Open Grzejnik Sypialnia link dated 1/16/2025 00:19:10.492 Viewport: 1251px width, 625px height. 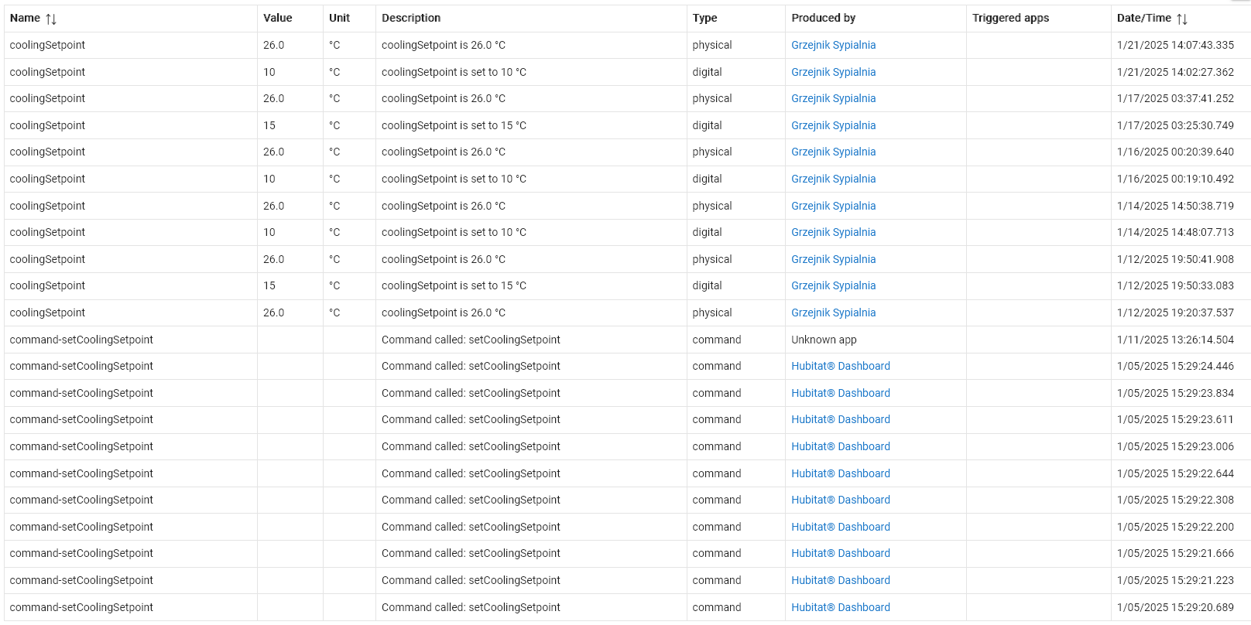pyautogui.click(x=833, y=179)
